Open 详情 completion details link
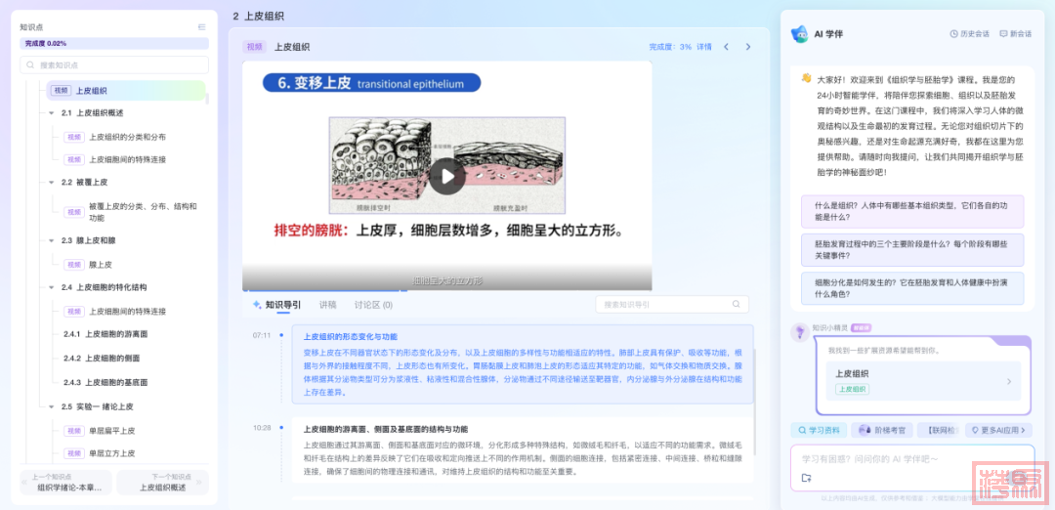 703,47
